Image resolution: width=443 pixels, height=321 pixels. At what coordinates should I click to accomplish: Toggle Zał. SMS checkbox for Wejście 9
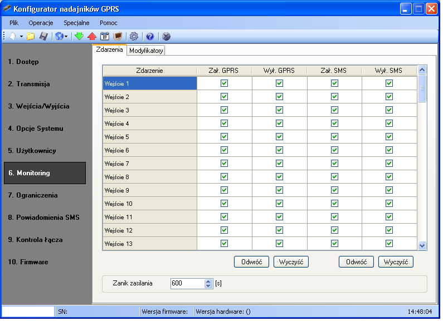[x=334, y=190]
